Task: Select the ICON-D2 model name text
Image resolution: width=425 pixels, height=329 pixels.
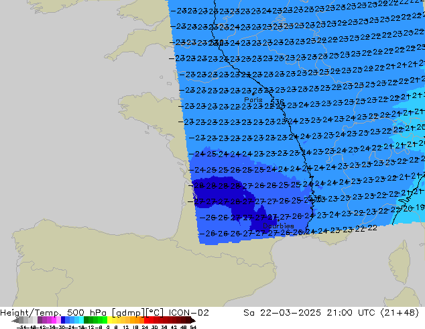Action: (188, 313)
